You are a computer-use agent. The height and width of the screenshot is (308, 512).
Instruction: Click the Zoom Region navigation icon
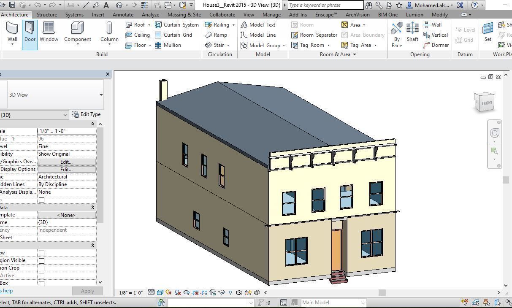click(494, 151)
